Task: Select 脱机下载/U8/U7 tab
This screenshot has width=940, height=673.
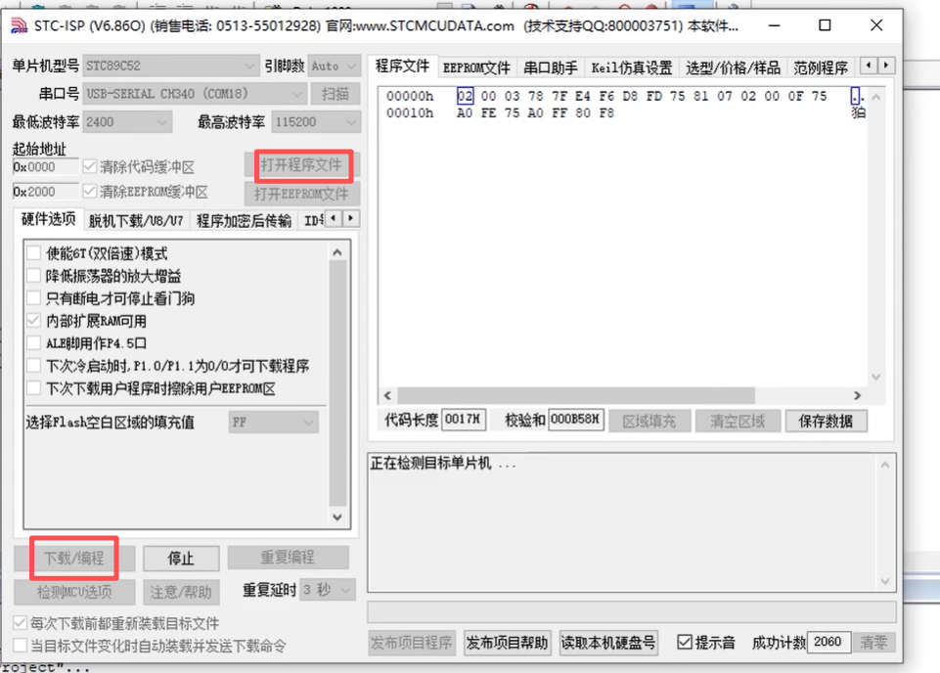Action: [x=136, y=221]
